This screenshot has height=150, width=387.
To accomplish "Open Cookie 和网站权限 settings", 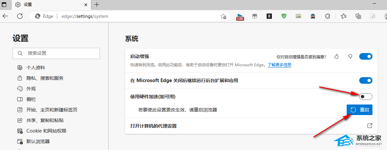I will point(46,131).
